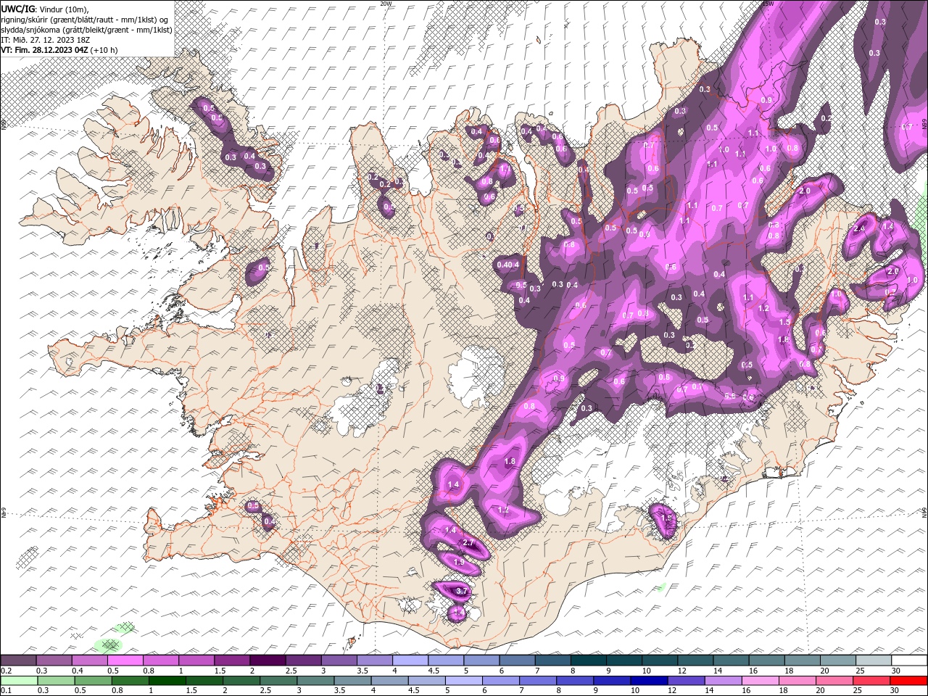Pick the bright red rain swatch above 30
This screenshot has height=696, width=928.
tap(909, 681)
